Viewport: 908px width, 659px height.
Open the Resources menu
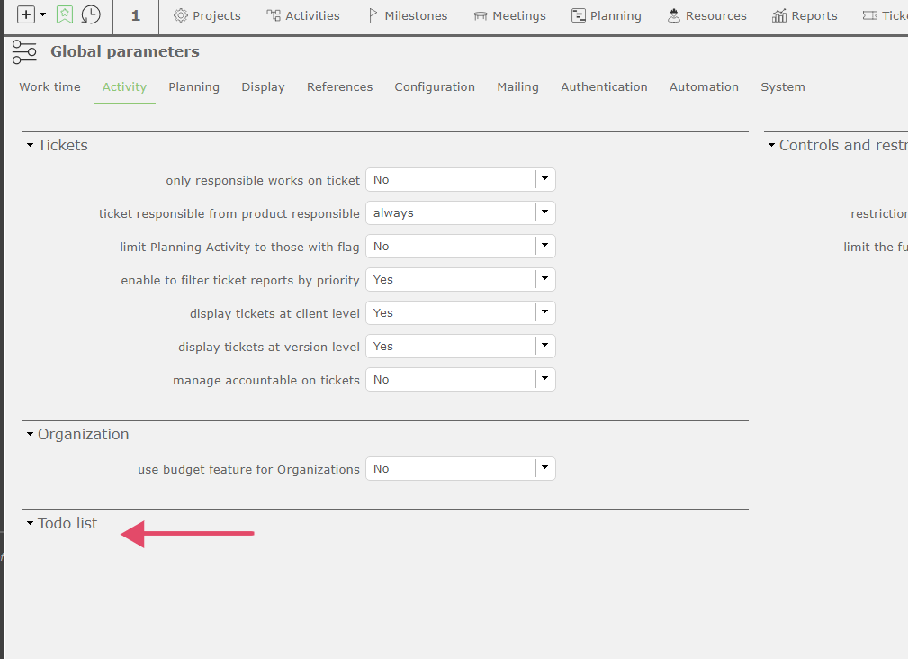(x=707, y=15)
